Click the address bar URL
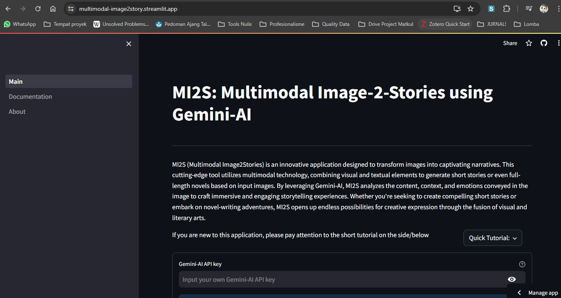 tap(128, 9)
